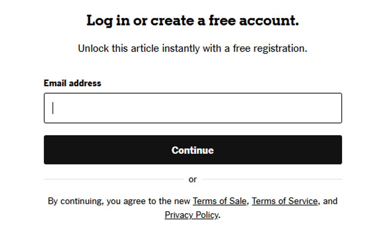Viewport: 381px width, 229px height.
Task: Submit the email form with Continue
Action: pos(193,150)
